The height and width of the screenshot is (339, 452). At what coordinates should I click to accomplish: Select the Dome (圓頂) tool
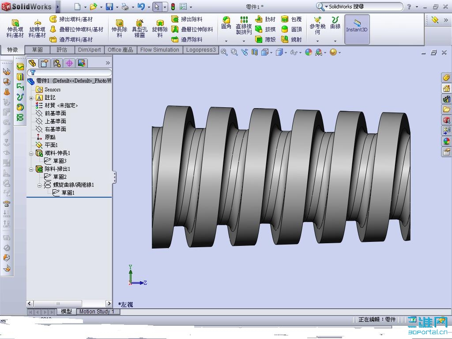click(291, 29)
